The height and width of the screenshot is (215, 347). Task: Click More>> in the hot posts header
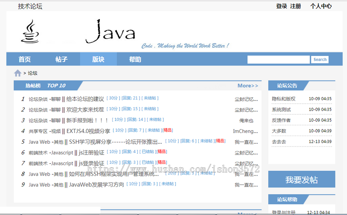(x=248, y=86)
